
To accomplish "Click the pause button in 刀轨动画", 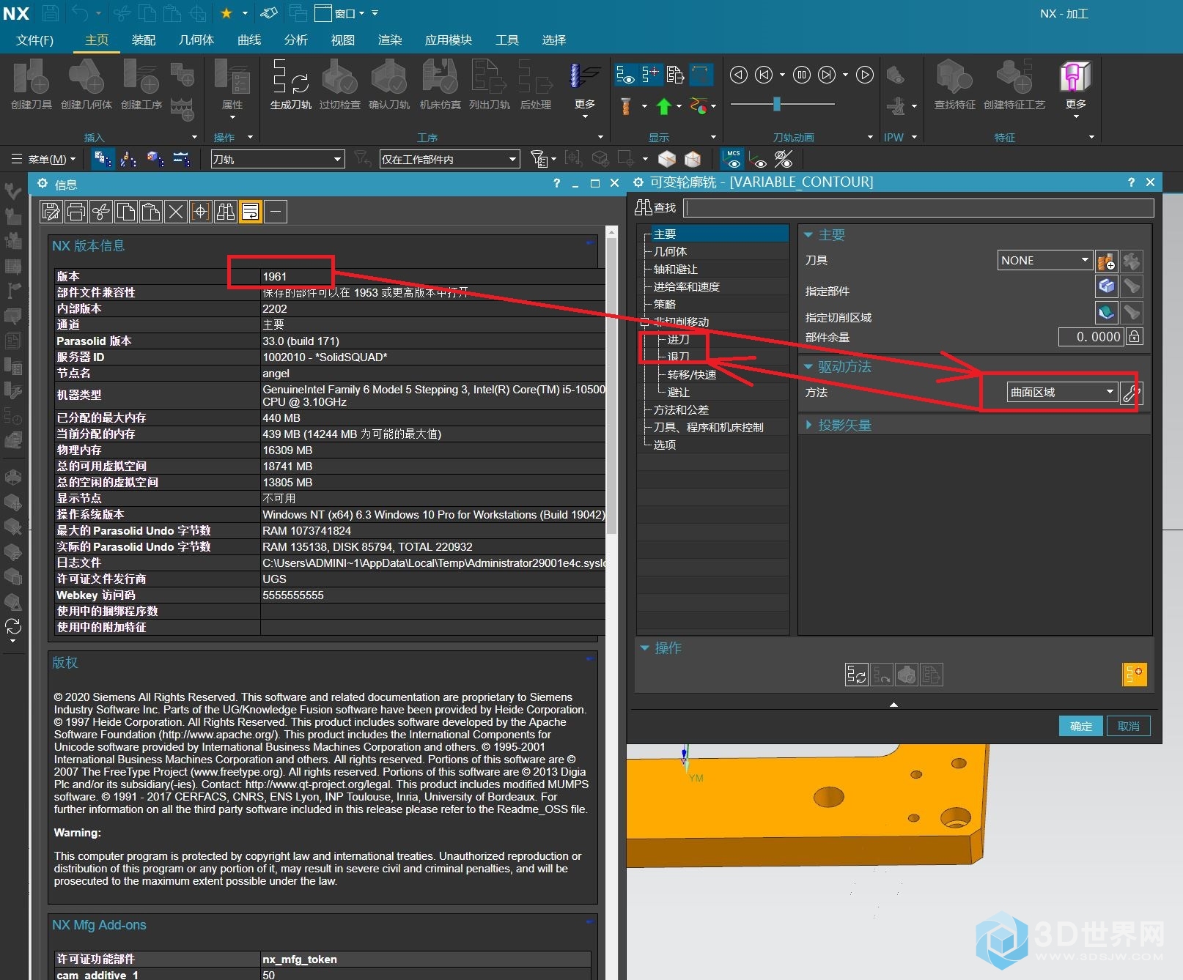I will tap(802, 75).
